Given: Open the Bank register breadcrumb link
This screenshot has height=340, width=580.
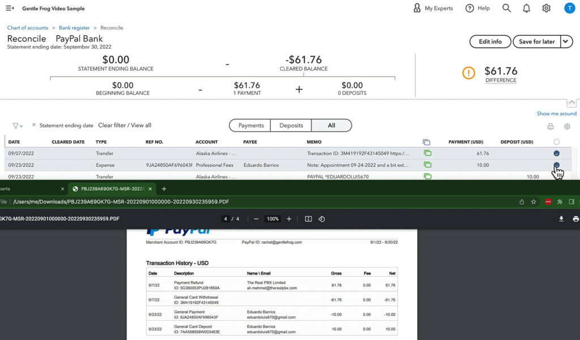Looking at the screenshot, I should pos(74,27).
